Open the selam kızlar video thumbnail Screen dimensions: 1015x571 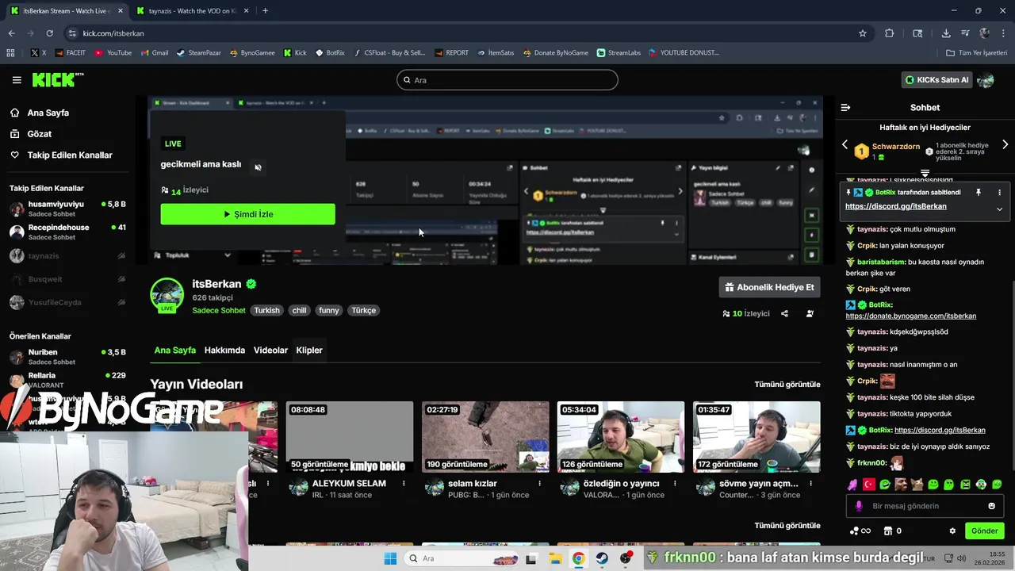485,437
